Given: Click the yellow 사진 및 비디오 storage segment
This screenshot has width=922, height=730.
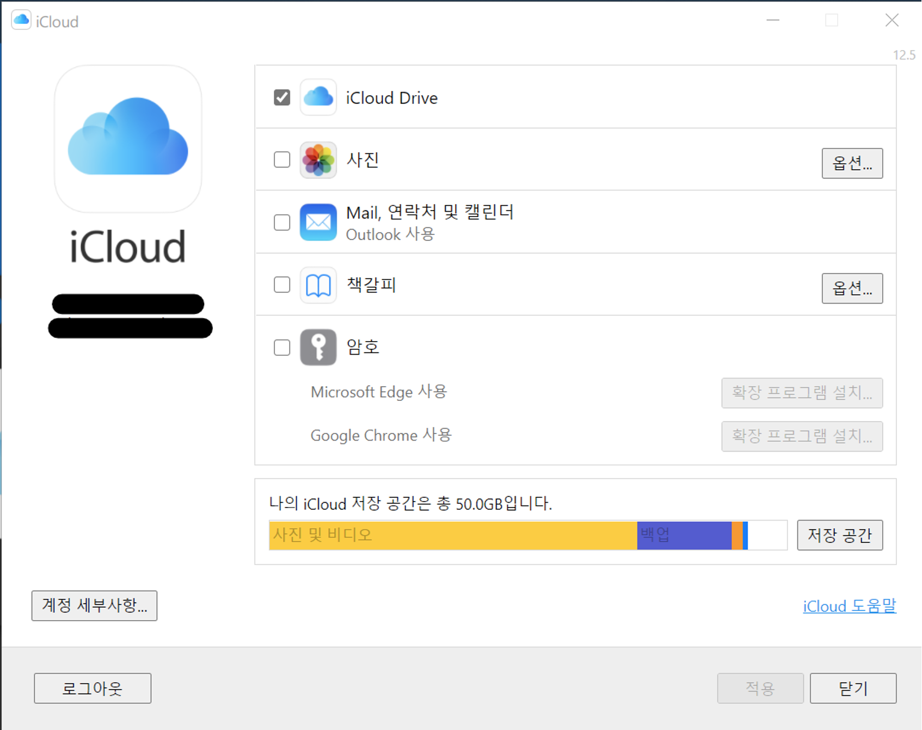Looking at the screenshot, I should tap(453, 535).
